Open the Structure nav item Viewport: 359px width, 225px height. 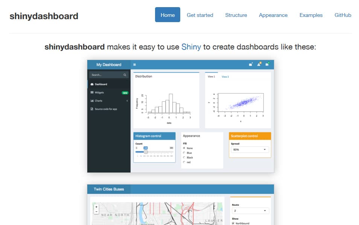pyautogui.click(x=236, y=15)
